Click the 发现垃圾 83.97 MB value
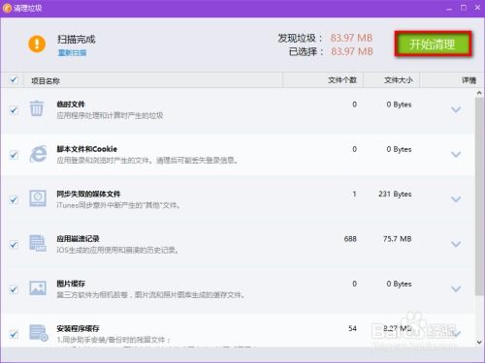The width and height of the screenshot is (485, 363). click(351, 38)
